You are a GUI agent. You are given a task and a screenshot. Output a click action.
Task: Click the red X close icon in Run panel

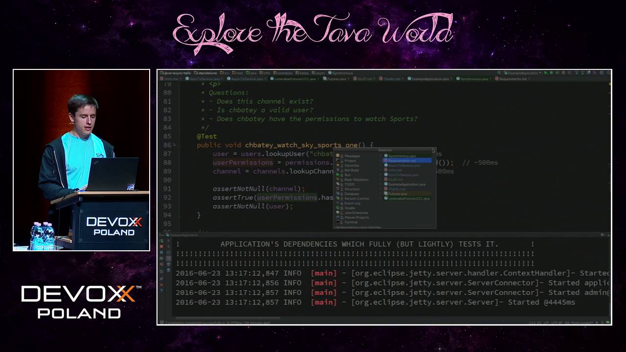point(161,285)
